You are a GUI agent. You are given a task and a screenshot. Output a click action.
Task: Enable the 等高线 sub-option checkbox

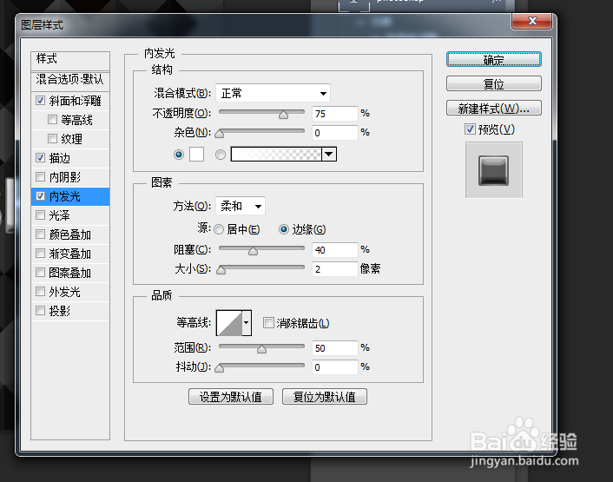[x=52, y=120]
